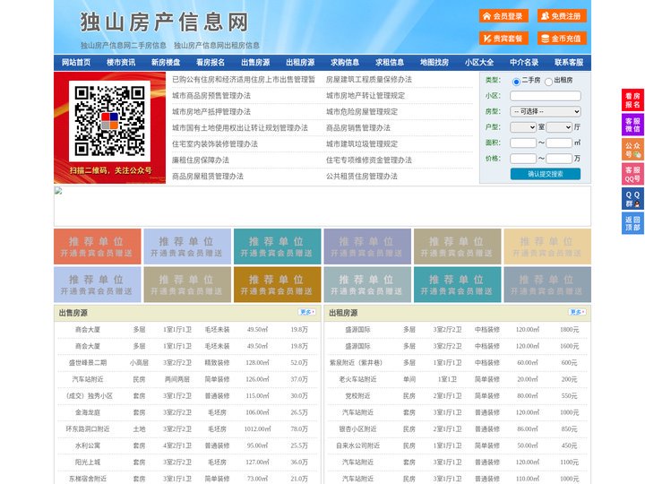The width and height of the screenshot is (645, 484).
Task: Click the minimum 价格 input field
Action: coord(523,159)
